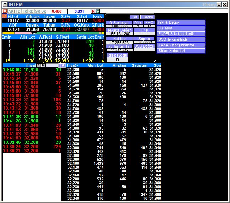Click the small K button next to IFiyat

[x=43, y=65]
